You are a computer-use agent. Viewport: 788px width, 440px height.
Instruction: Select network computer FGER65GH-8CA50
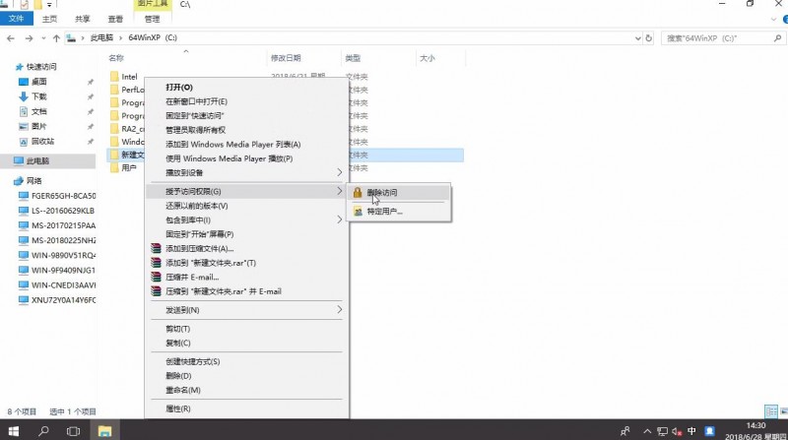pos(63,196)
